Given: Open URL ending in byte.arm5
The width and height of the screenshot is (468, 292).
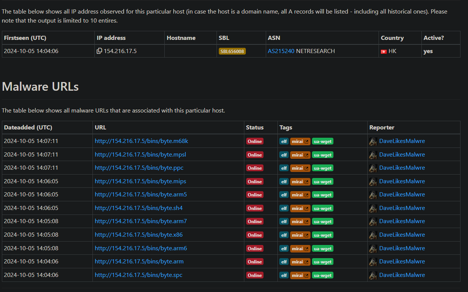Looking at the screenshot, I should (141, 194).
